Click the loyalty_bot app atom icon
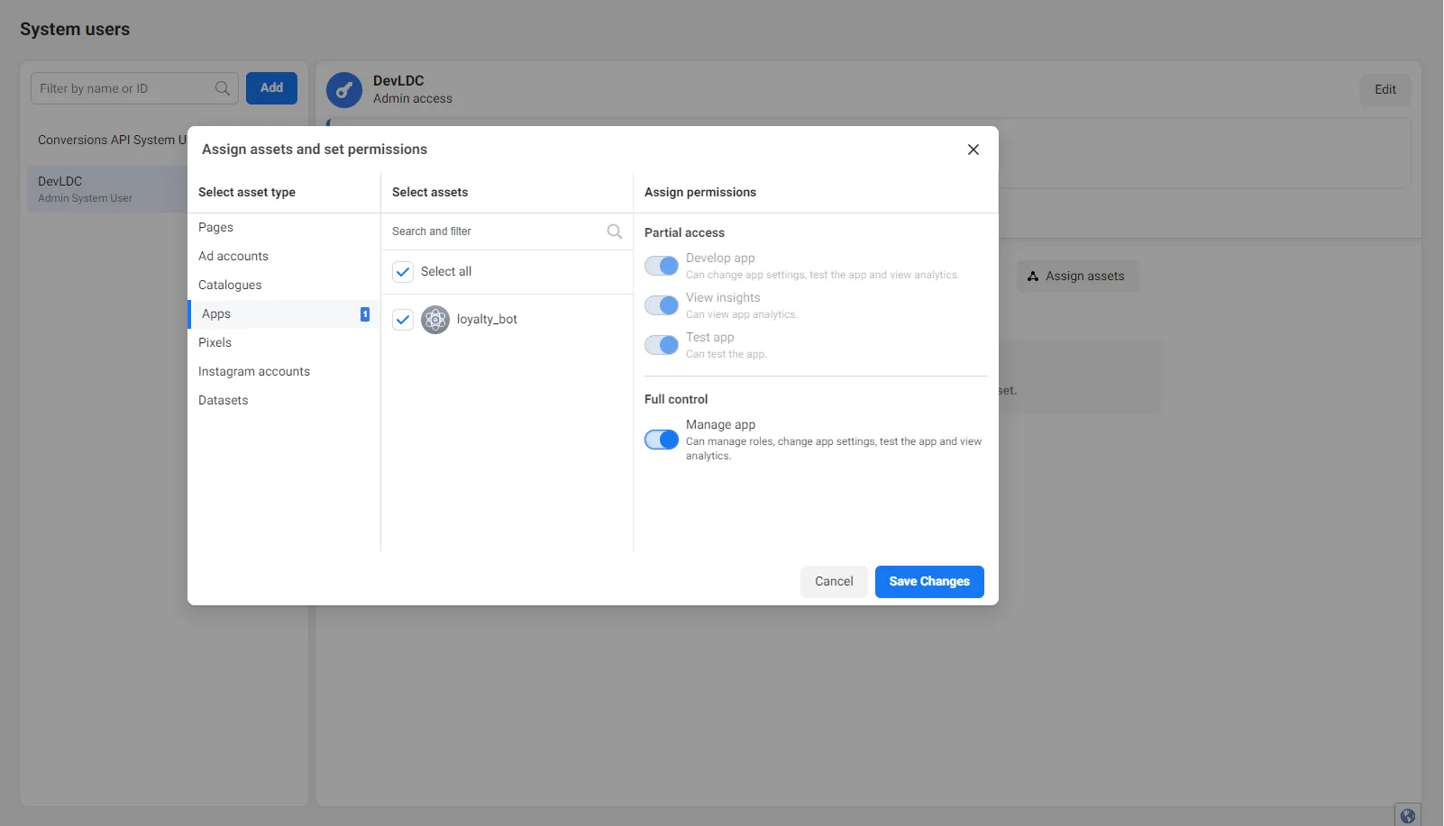 click(x=435, y=320)
